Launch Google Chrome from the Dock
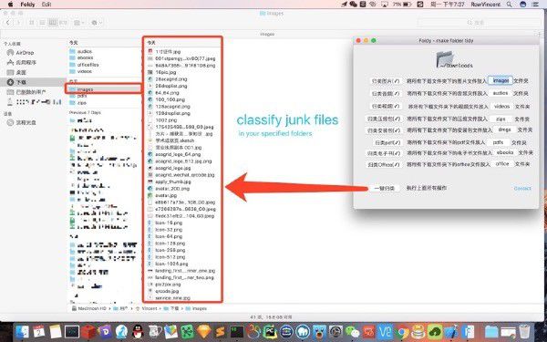Viewport: 547px width, 342px height. tap(402, 332)
